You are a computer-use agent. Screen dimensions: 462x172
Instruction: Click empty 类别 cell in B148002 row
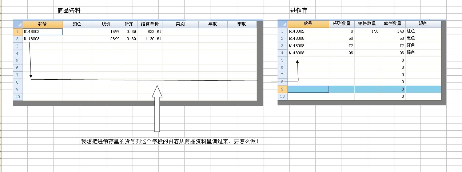coord(180,32)
